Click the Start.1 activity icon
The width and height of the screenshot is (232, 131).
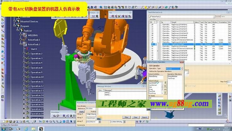point(29,49)
